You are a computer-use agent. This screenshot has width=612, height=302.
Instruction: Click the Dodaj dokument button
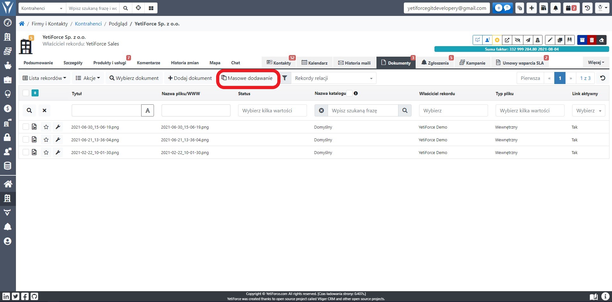coord(190,78)
